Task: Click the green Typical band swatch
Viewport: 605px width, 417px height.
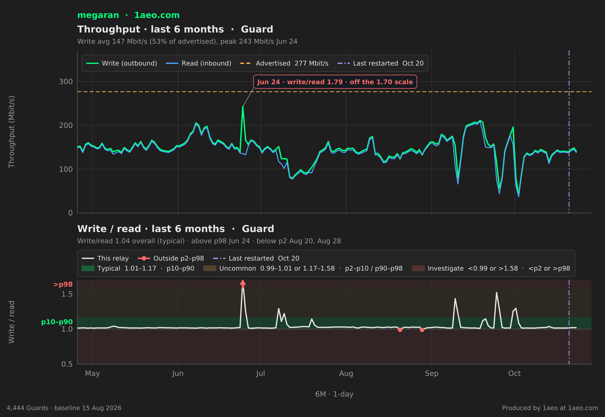Action: click(88, 268)
